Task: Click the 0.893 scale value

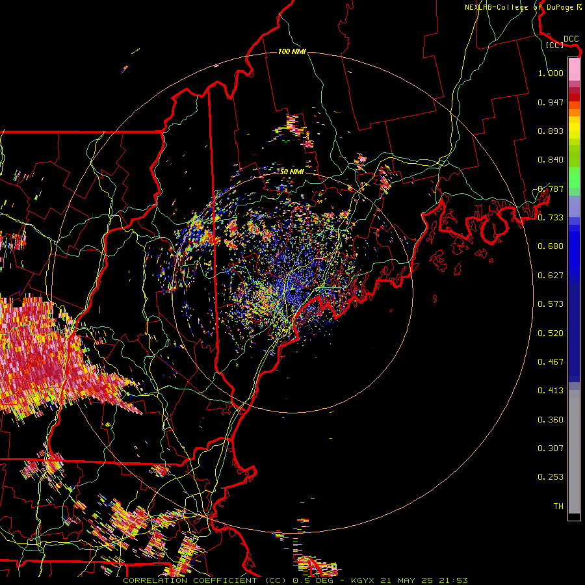Action: pyautogui.click(x=551, y=131)
